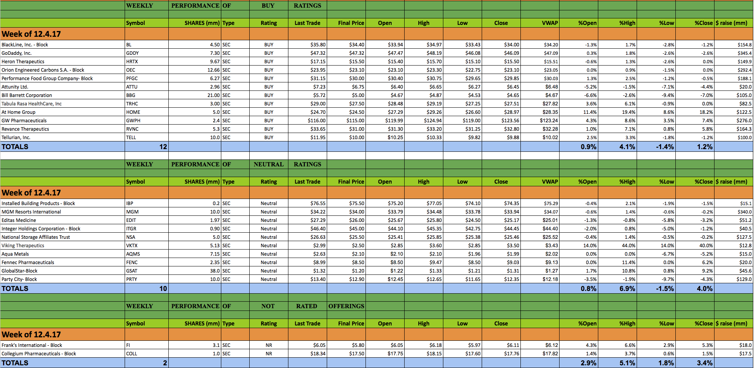Click Fennec Pharmaceuticals close value $9.03
Viewport: 754px width, 368px height.
pyautogui.click(x=501, y=262)
